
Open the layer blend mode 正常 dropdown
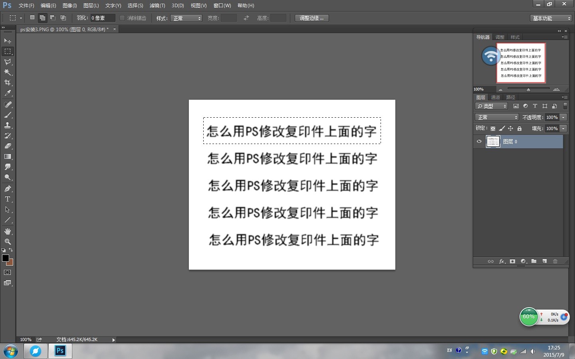click(496, 117)
